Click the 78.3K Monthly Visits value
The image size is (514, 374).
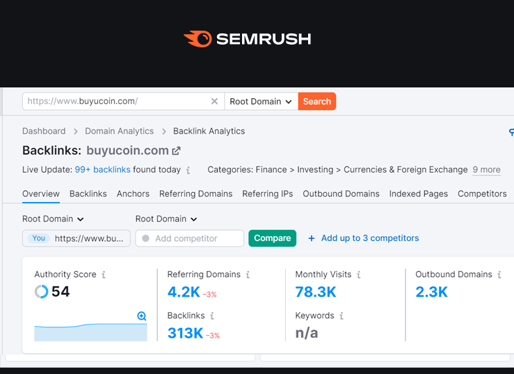click(316, 292)
